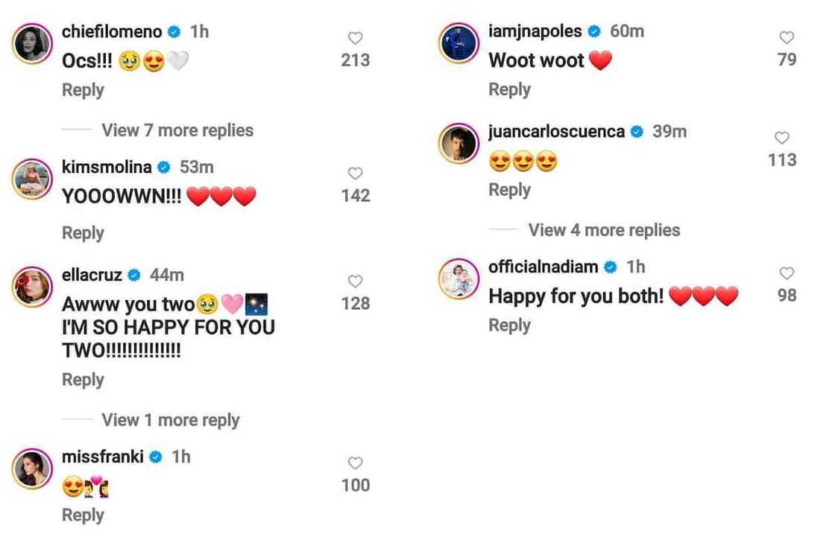Like ellacruz's comment
This screenshot has height=537, width=835.
(356, 282)
